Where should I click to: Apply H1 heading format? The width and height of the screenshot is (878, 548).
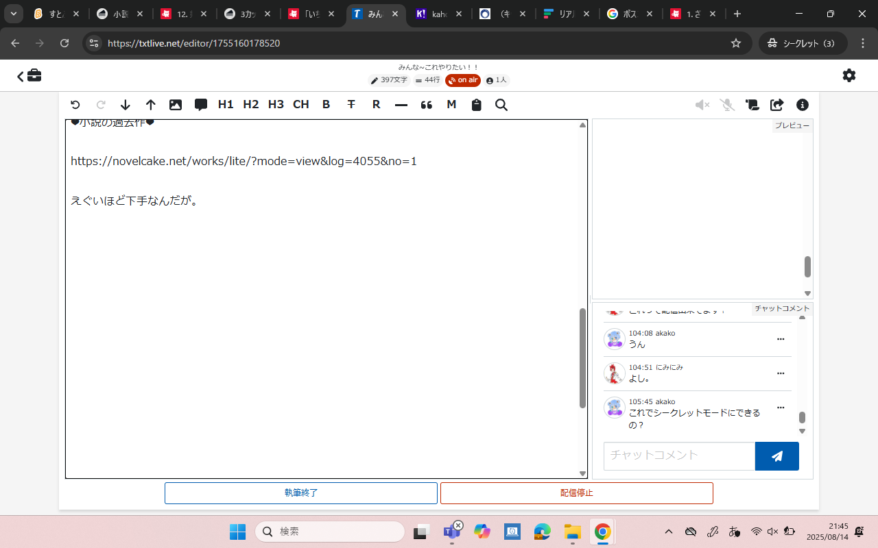[226, 105]
